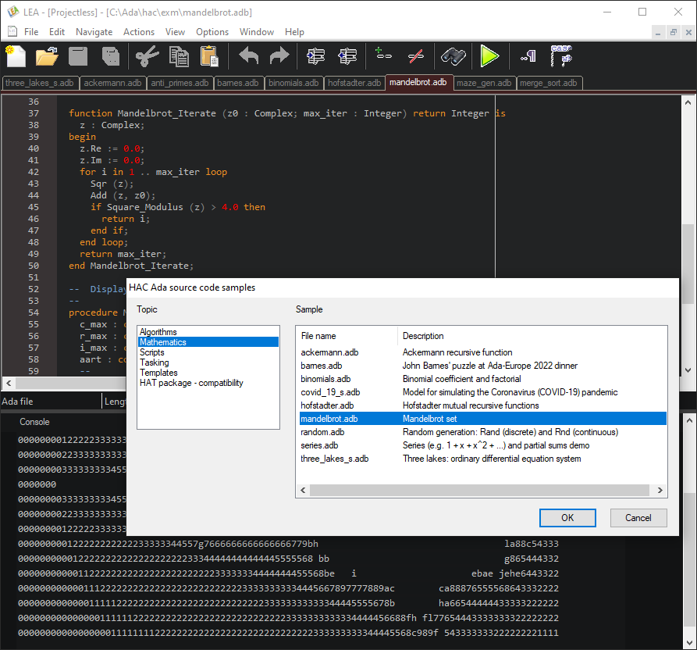Click the Comment lines icon
This screenshot has height=650, width=697.
(x=383, y=54)
